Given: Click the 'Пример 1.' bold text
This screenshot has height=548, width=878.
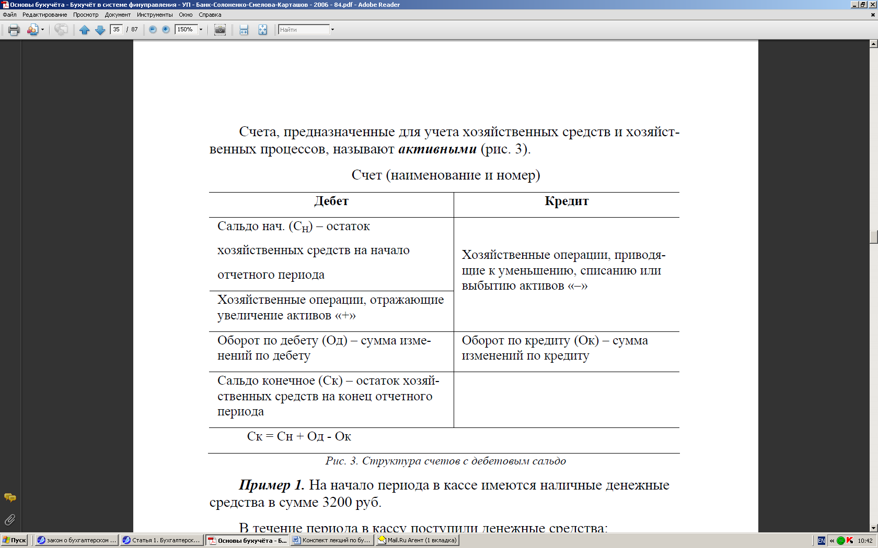Looking at the screenshot, I should (x=272, y=485).
